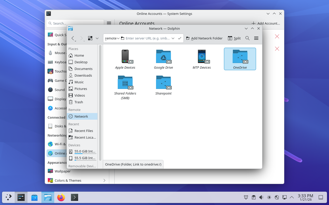The width and height of the screenshot is (329, 205).
Task: Go back with the back arrow
Action: (x=73, y=38)
